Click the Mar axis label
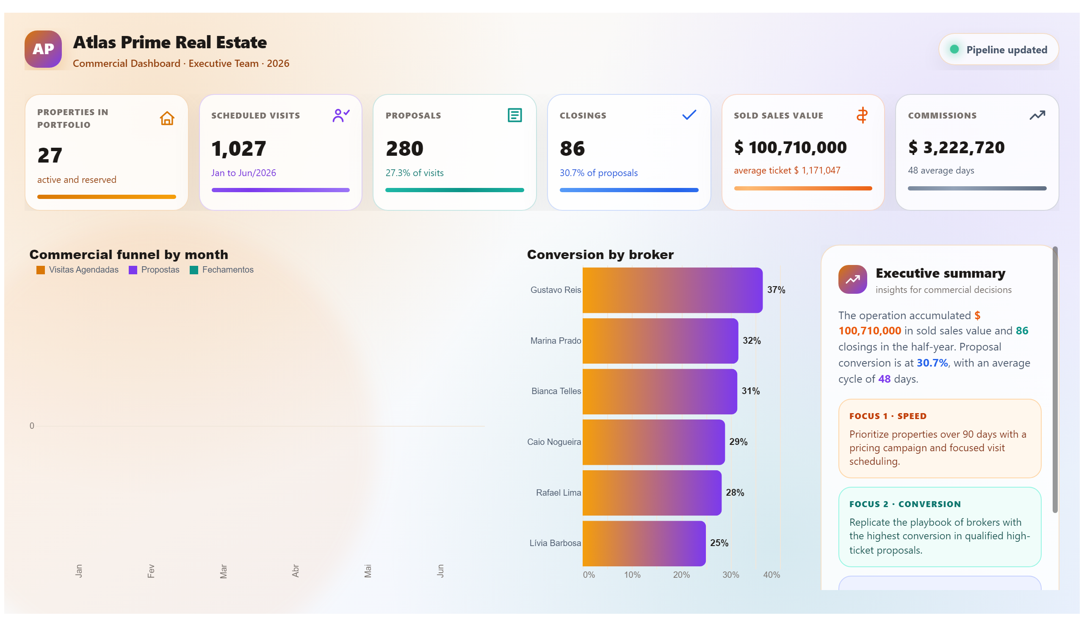This screenshot has width=1084, height=618. coord(223,572)
